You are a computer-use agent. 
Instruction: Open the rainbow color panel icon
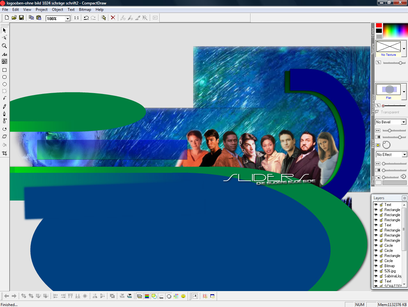147,296
